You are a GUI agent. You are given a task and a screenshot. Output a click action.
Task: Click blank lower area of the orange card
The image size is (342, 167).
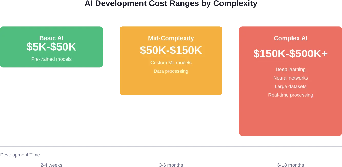pyautogui.click(x=171, y=86)
